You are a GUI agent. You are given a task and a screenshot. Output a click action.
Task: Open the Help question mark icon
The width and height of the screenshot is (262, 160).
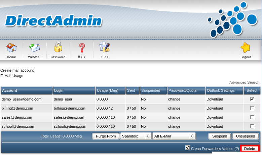click(82, 48)
